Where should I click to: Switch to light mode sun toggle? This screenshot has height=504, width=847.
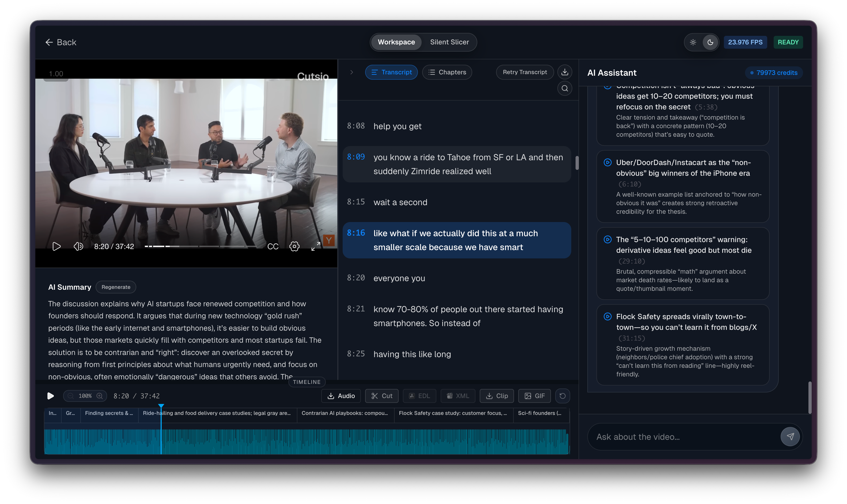click(693, 42)
